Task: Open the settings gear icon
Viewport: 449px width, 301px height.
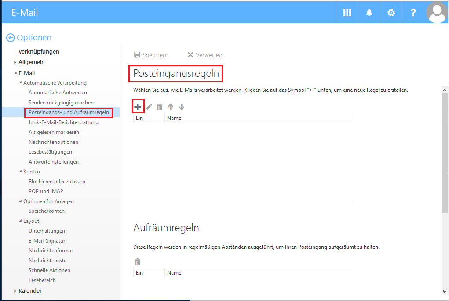Action: pos(391,12)
